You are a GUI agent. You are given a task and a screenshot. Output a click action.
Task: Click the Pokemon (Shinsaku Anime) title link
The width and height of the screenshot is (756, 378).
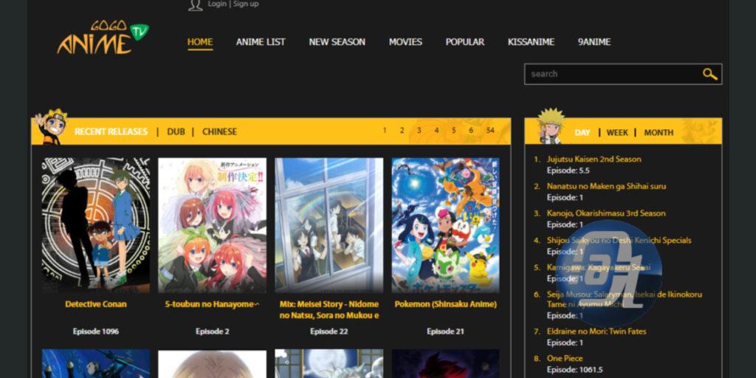445,304
